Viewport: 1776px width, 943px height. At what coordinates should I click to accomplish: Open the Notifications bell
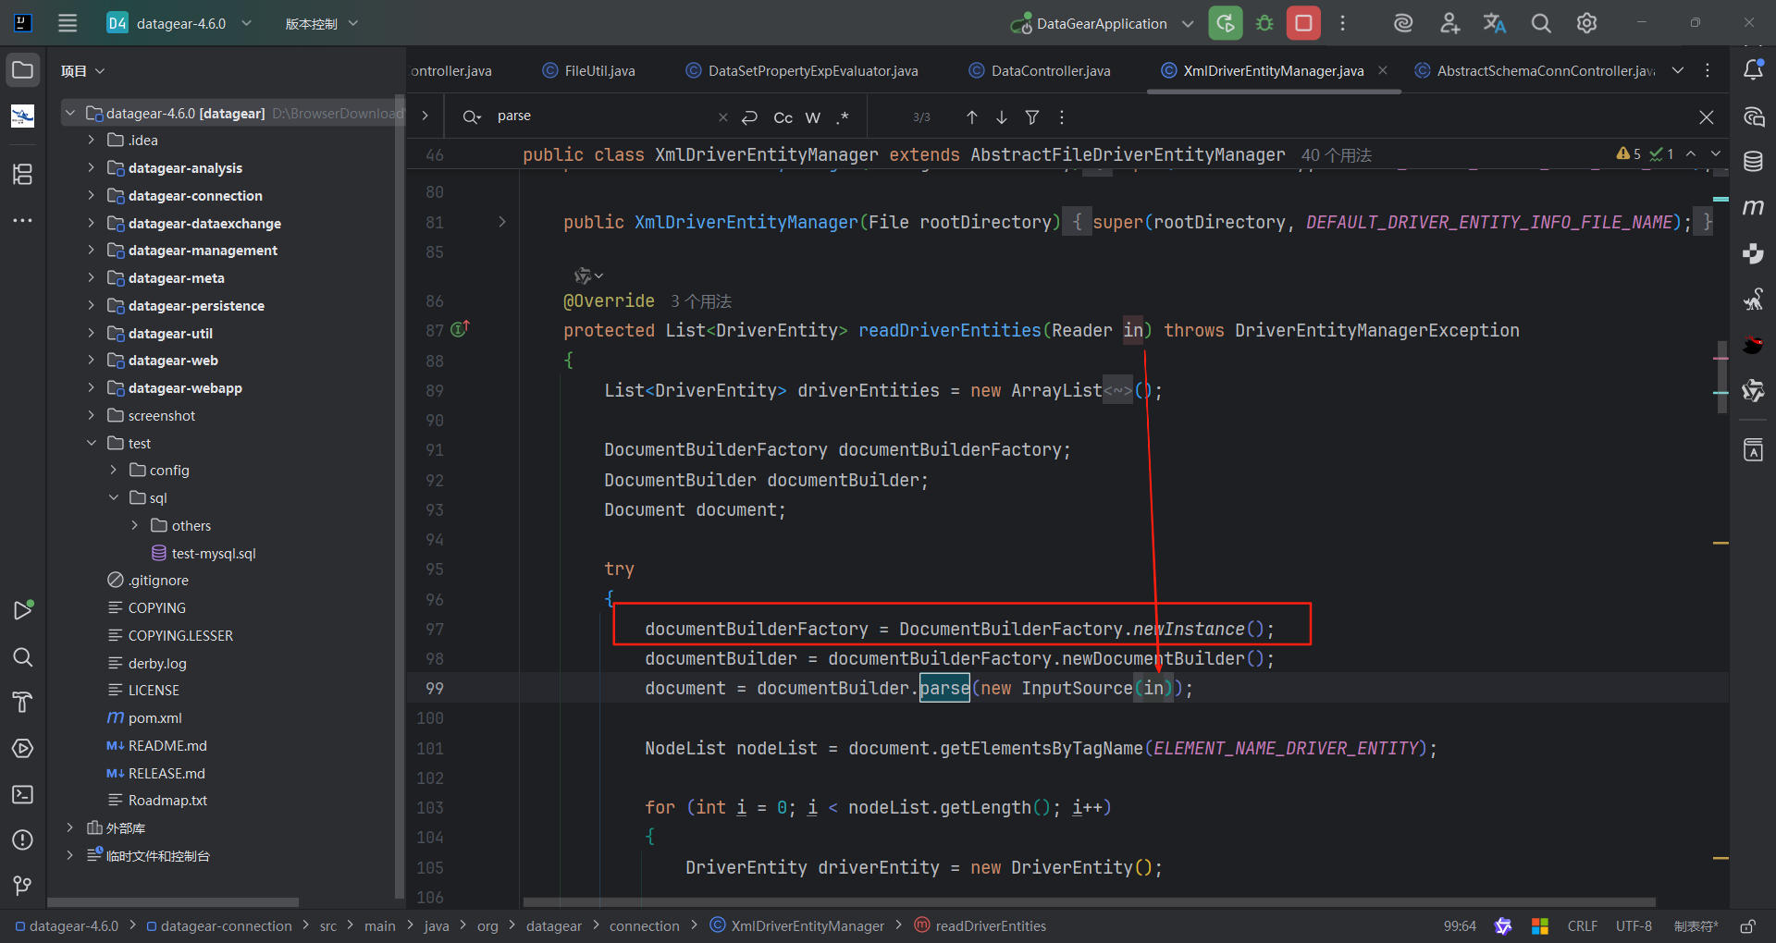1753,70
